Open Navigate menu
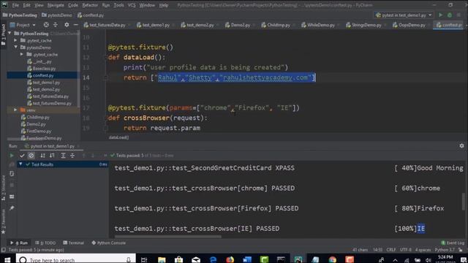The image size is (468, 263). coord(56,5)
